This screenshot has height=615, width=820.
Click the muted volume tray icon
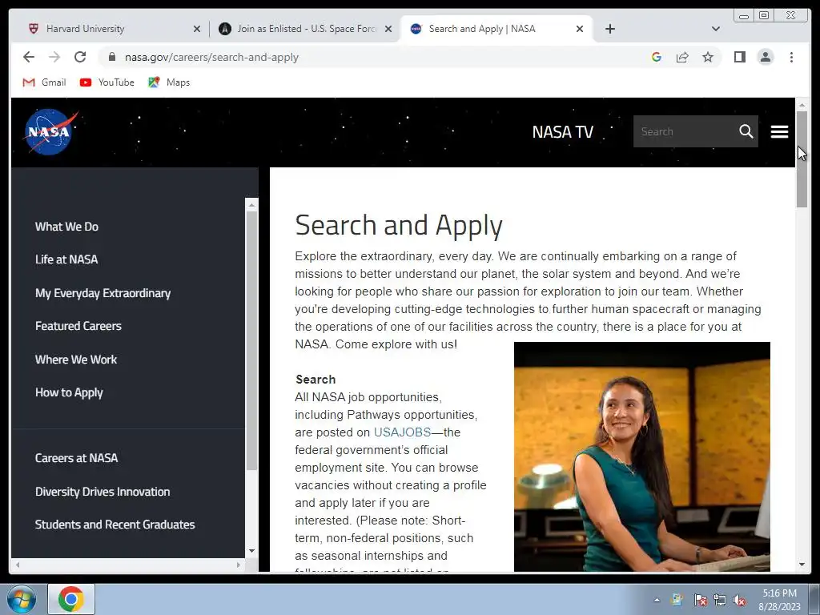[x=739, y=601]
